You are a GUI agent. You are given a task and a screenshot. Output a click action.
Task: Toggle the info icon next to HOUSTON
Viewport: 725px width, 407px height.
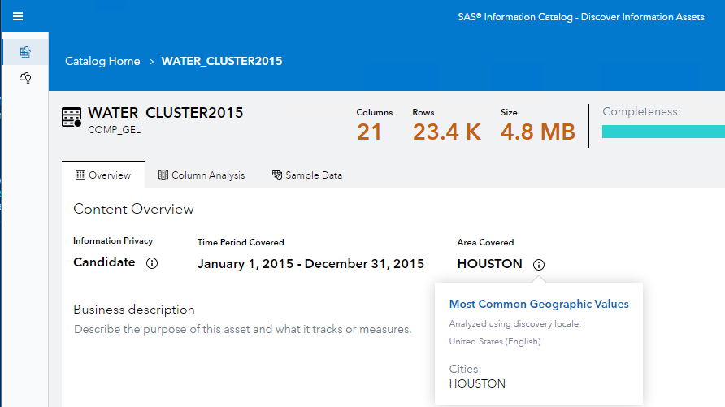click(540, 264)
